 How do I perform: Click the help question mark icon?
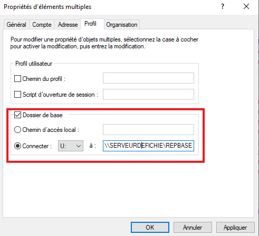pyautogui.click(x=223, y=7)
